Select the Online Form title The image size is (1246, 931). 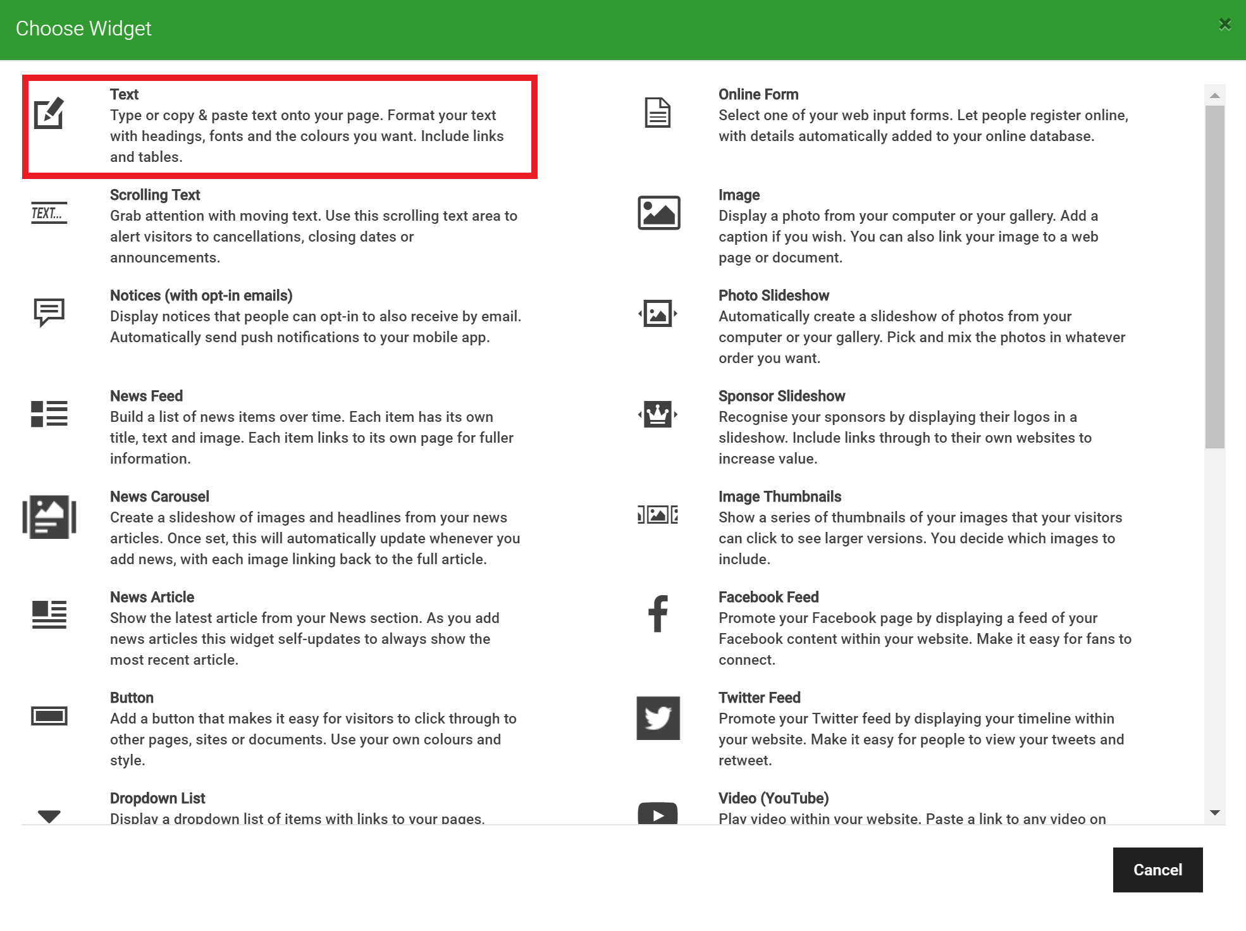point(758,94)
